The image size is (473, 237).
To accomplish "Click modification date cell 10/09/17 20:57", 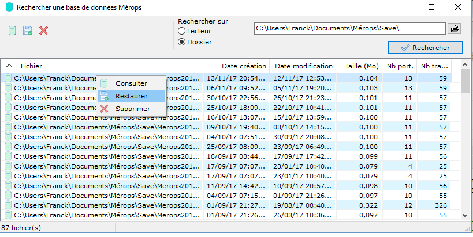I will pos(303,186).
